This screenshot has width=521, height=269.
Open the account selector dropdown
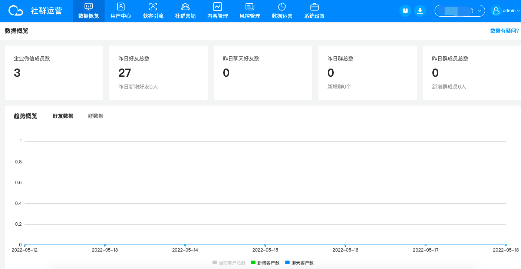(460, 11)
